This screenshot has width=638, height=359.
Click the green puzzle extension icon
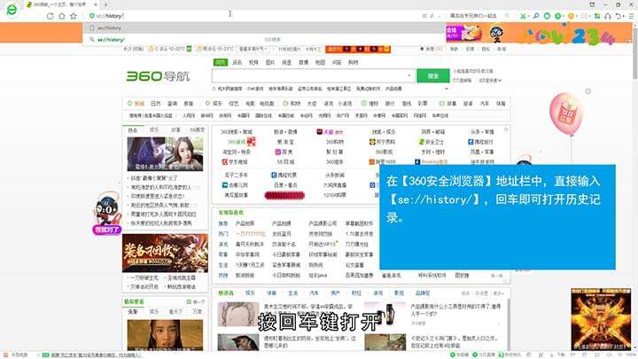point(597,16)
